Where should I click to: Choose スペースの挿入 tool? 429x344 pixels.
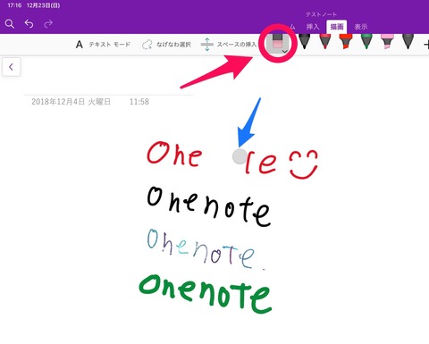[229, 45]
